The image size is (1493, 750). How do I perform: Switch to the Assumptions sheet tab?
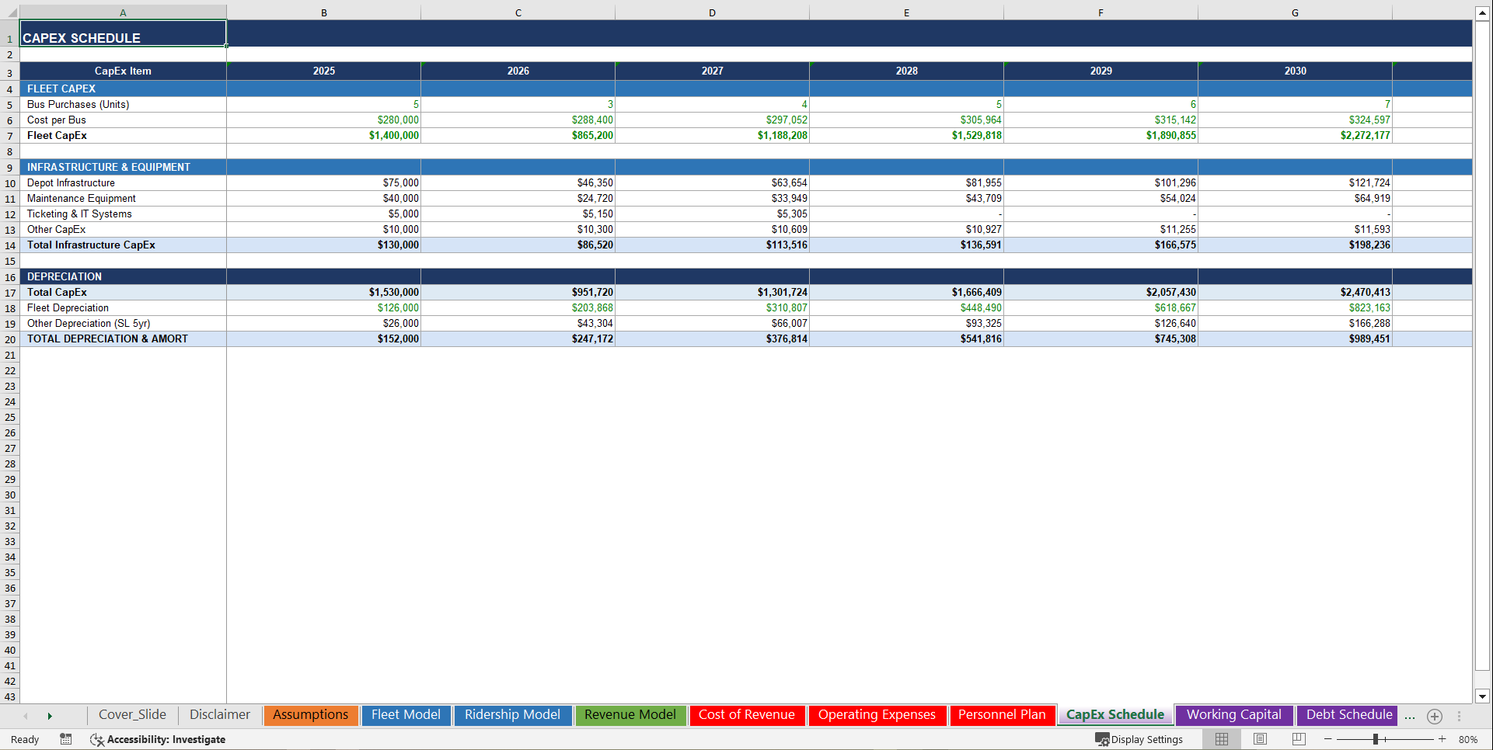click(x=310, y=715)
